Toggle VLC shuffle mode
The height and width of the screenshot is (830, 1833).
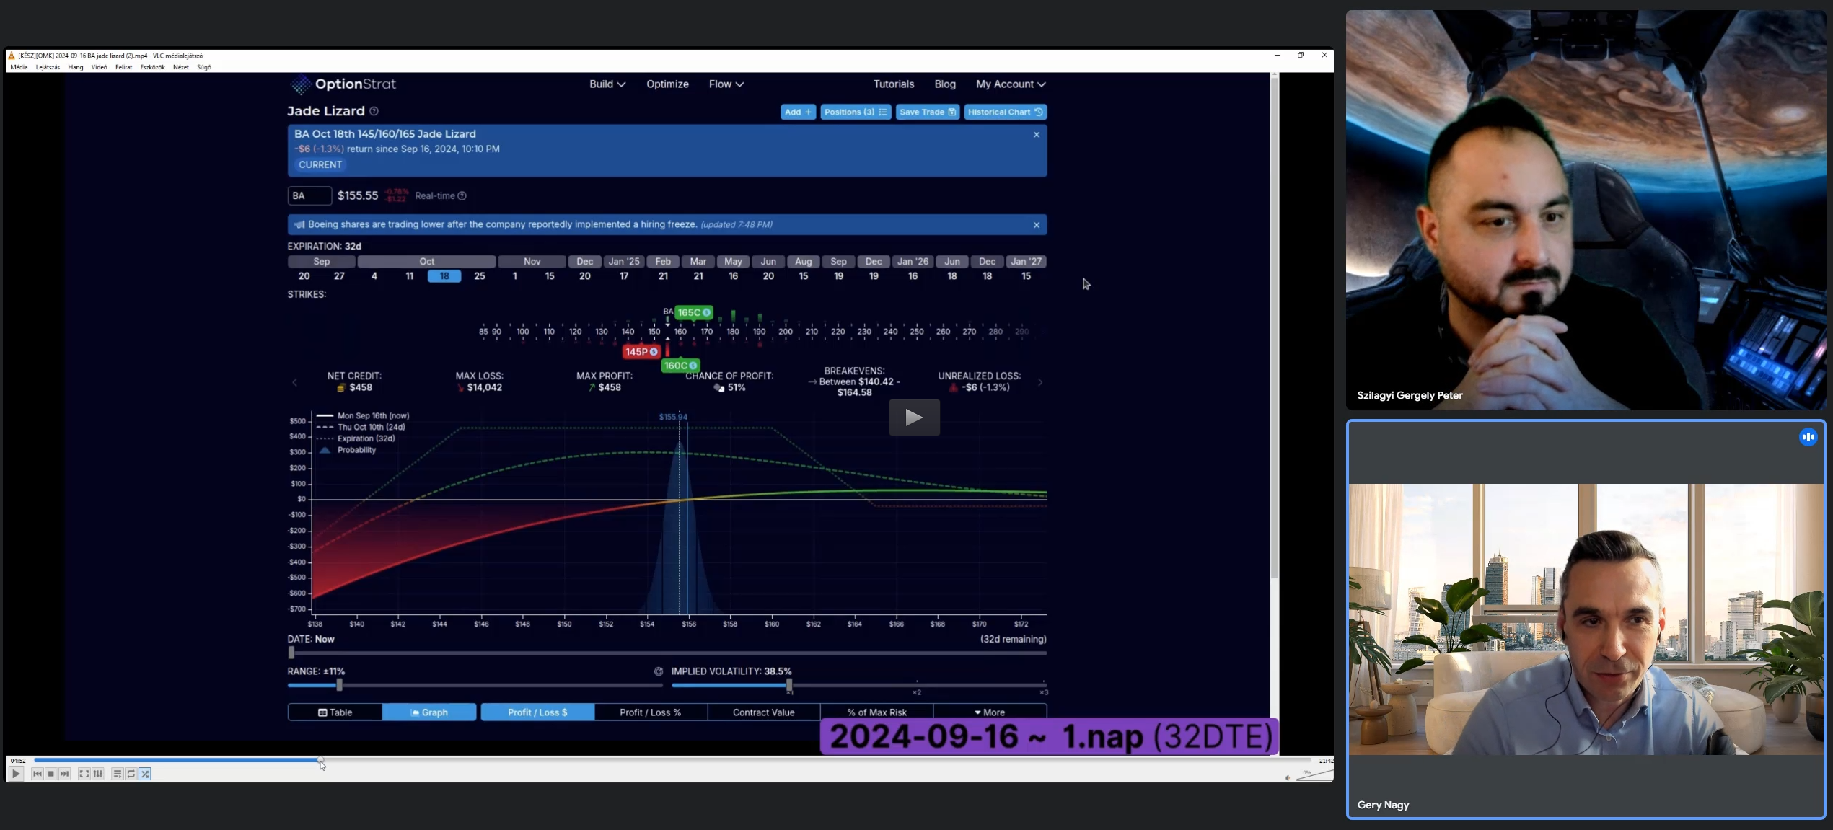tap(145, 774)
